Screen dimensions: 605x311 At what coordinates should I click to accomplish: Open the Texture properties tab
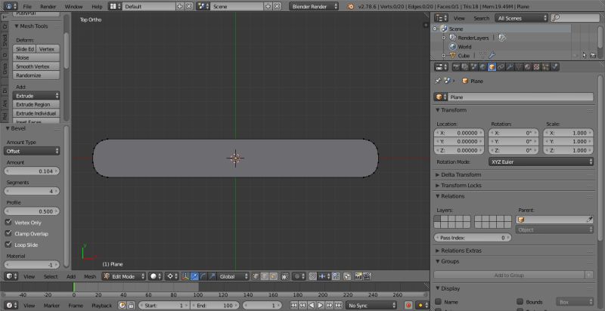point(536,67)
